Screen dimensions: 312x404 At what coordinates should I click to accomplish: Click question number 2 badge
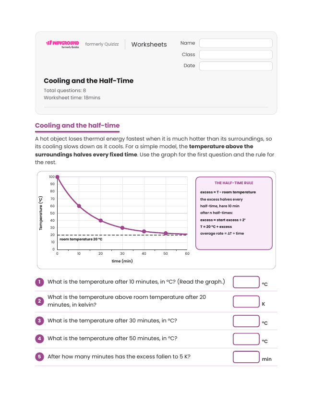pos(39,301)
